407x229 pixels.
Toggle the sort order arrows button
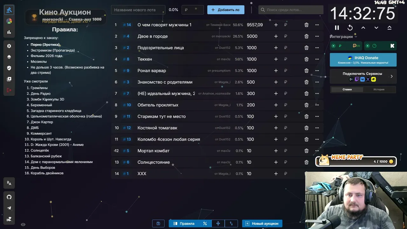click(x=231, y=224)
